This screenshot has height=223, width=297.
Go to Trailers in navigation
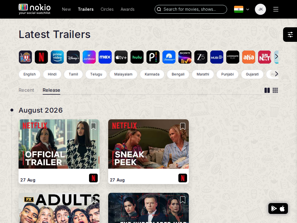(x=86, y=9)
